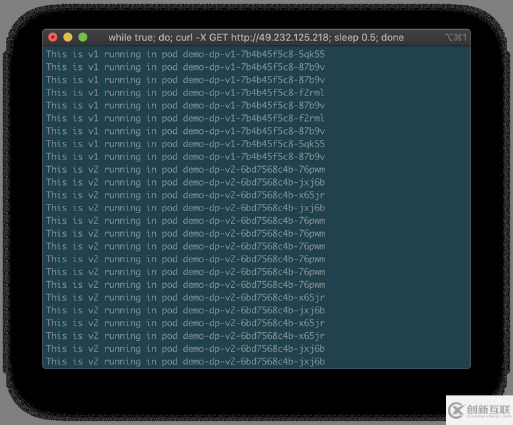Minimize the terminal using yellow button
This screenshot has width=513, height=425.
click(x=68, y=38)
